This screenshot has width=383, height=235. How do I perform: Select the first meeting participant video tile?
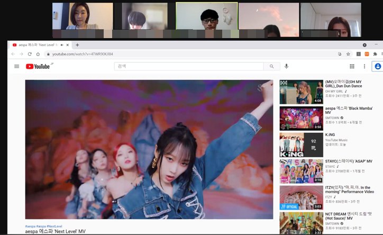click(x=83, y=20)
